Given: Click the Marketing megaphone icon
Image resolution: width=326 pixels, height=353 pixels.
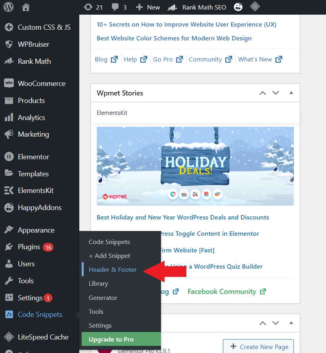Looking at the screenshot, I should pos(9,134).
